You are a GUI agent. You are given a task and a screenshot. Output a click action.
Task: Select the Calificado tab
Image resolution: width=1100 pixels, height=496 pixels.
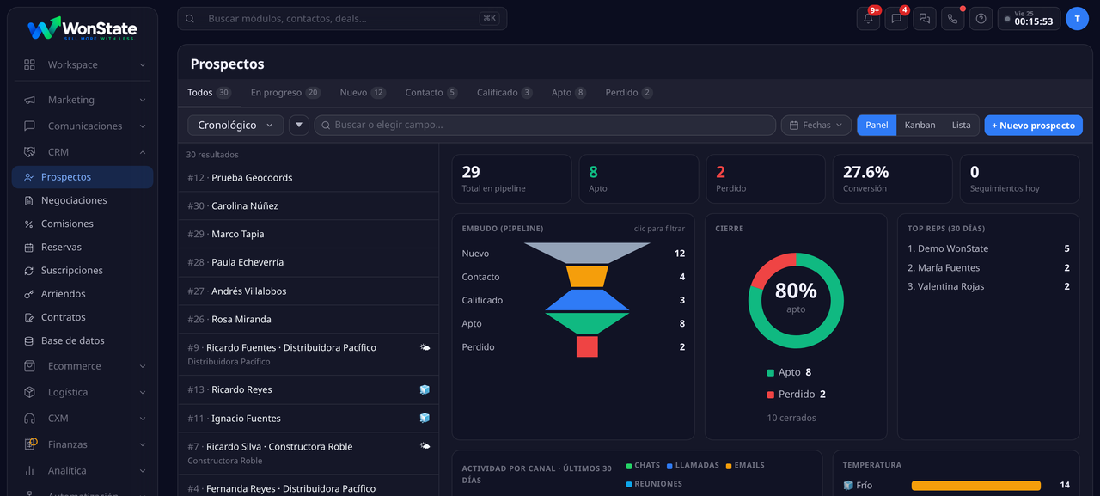pyautogui.click(x=504, y=92)
